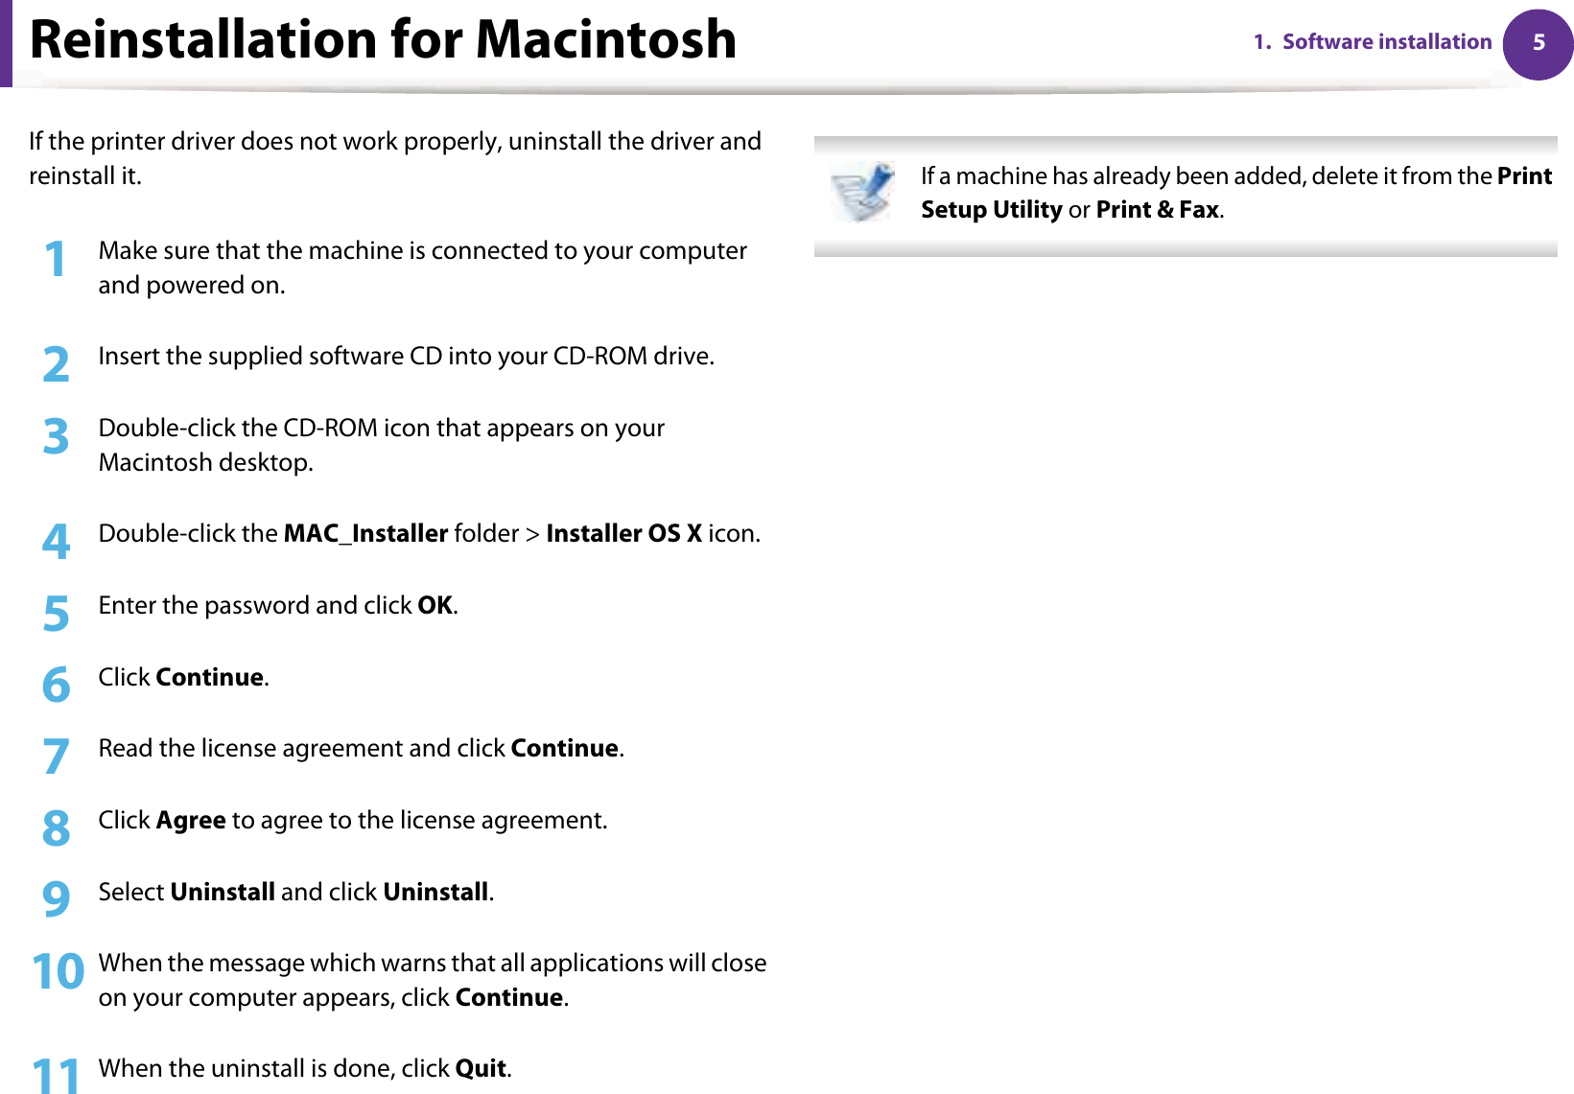
Task: Click "Setup Utility" bold text in the note
Action: (x=991, y=210)
